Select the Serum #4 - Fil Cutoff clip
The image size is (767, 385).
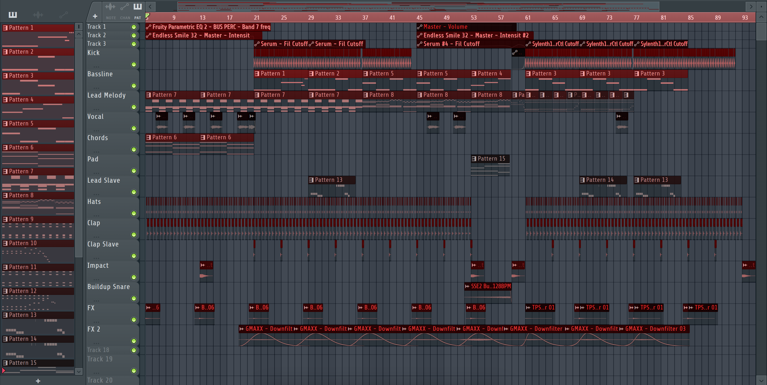pos(464,44)
